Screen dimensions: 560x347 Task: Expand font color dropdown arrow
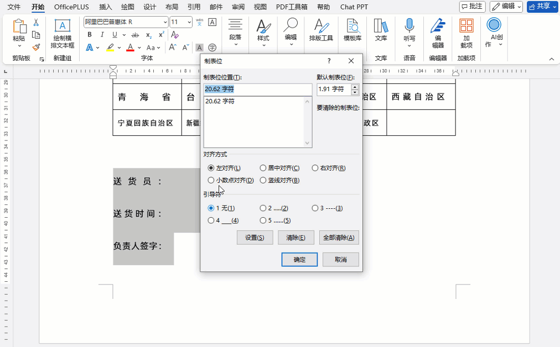tap(139, 48)
